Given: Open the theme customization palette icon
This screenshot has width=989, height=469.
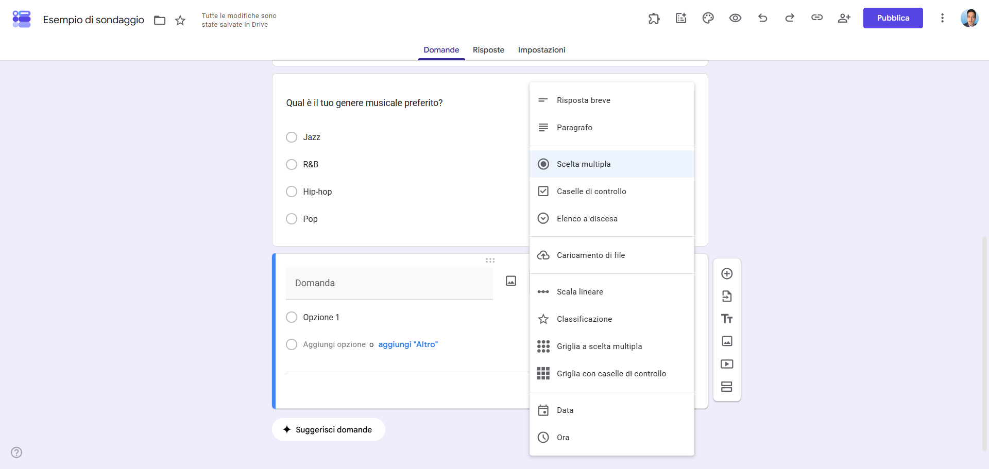Looking at the screenshot, I should (708, 18).
